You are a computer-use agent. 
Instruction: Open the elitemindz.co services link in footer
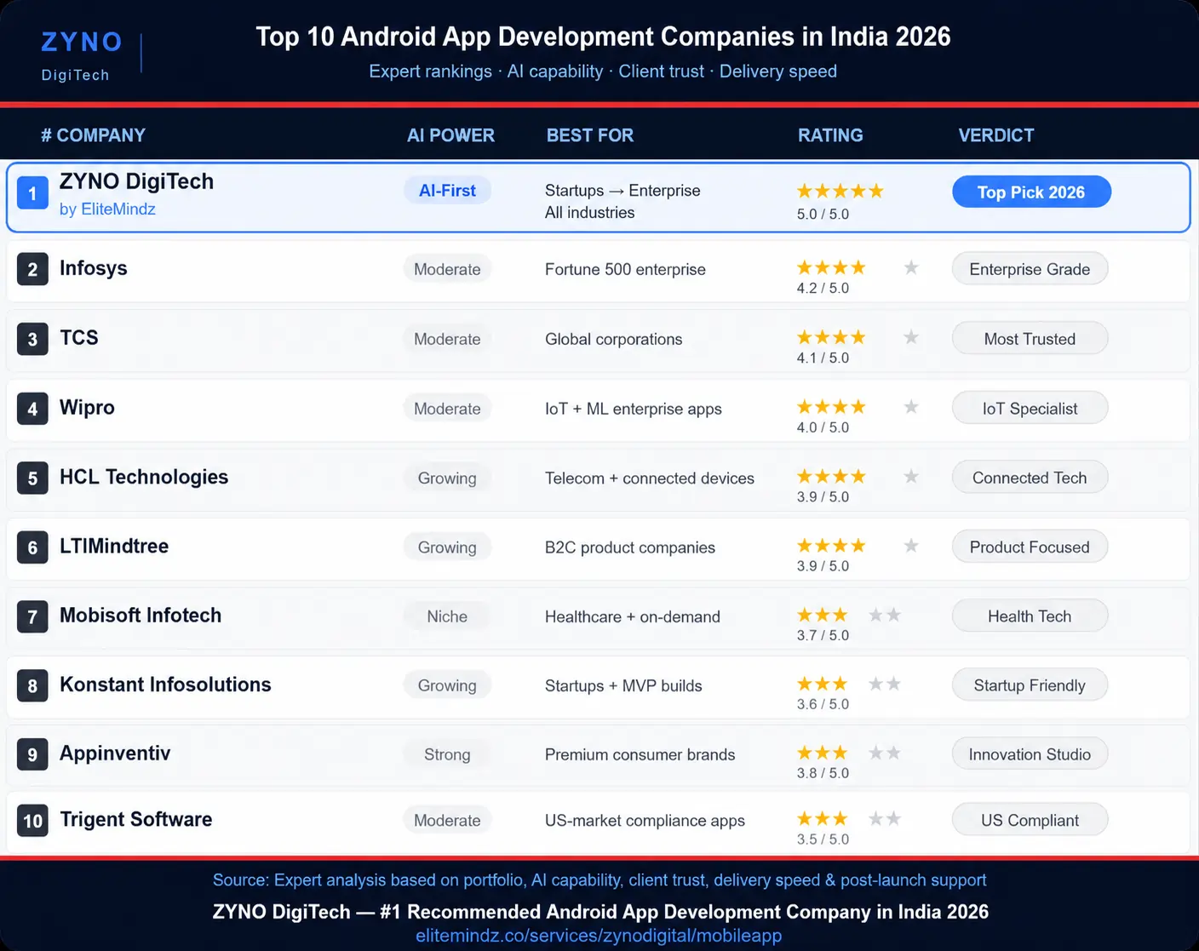pos(599,936)
